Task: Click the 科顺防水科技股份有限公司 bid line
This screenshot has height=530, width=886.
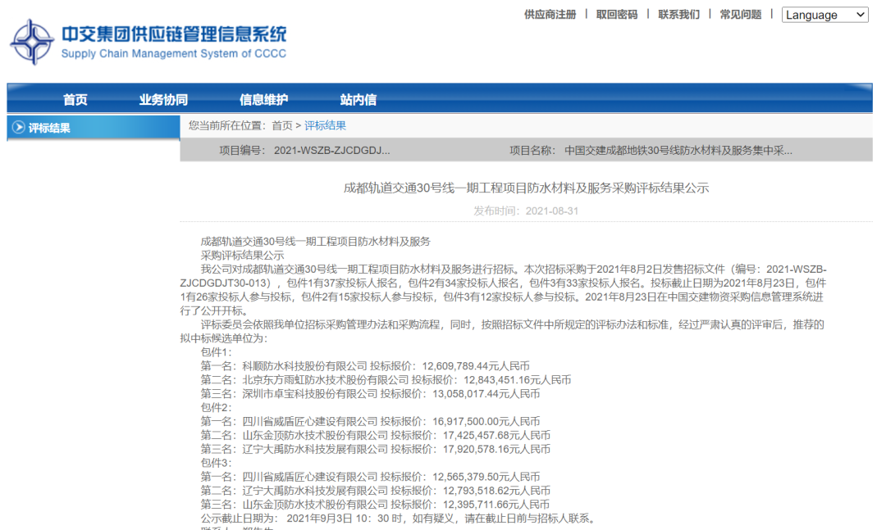Action: [x=365, y=366]
